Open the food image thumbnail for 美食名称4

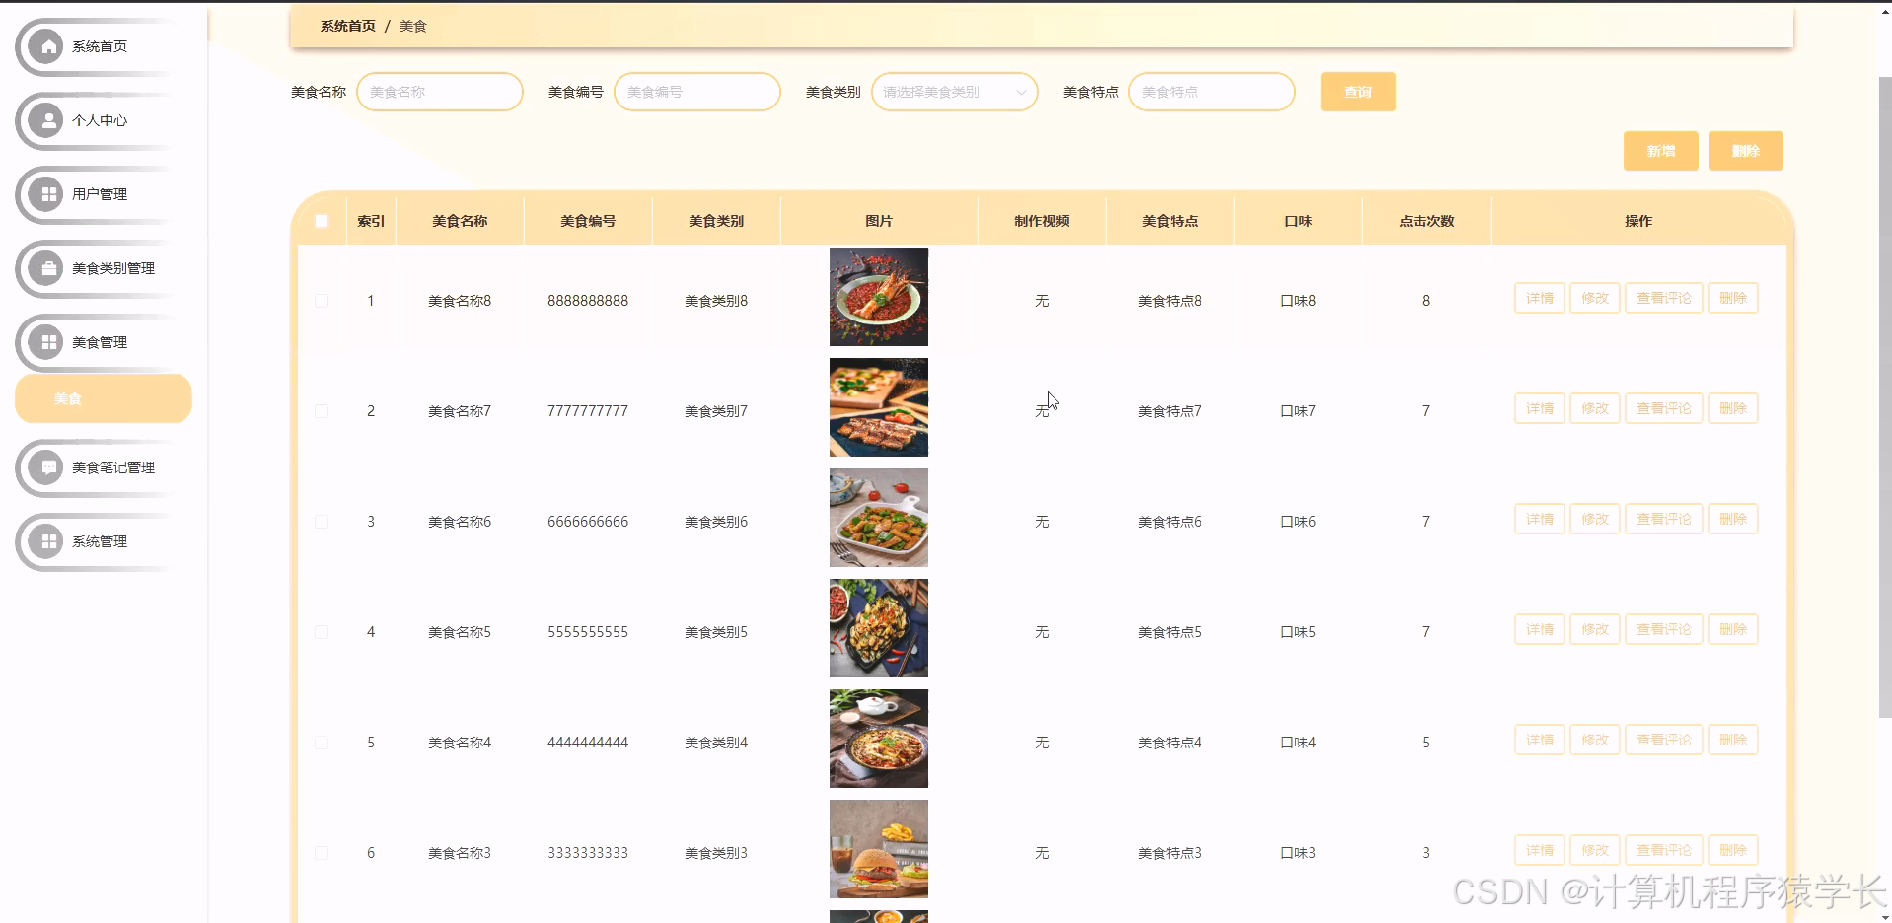point(877,738)
